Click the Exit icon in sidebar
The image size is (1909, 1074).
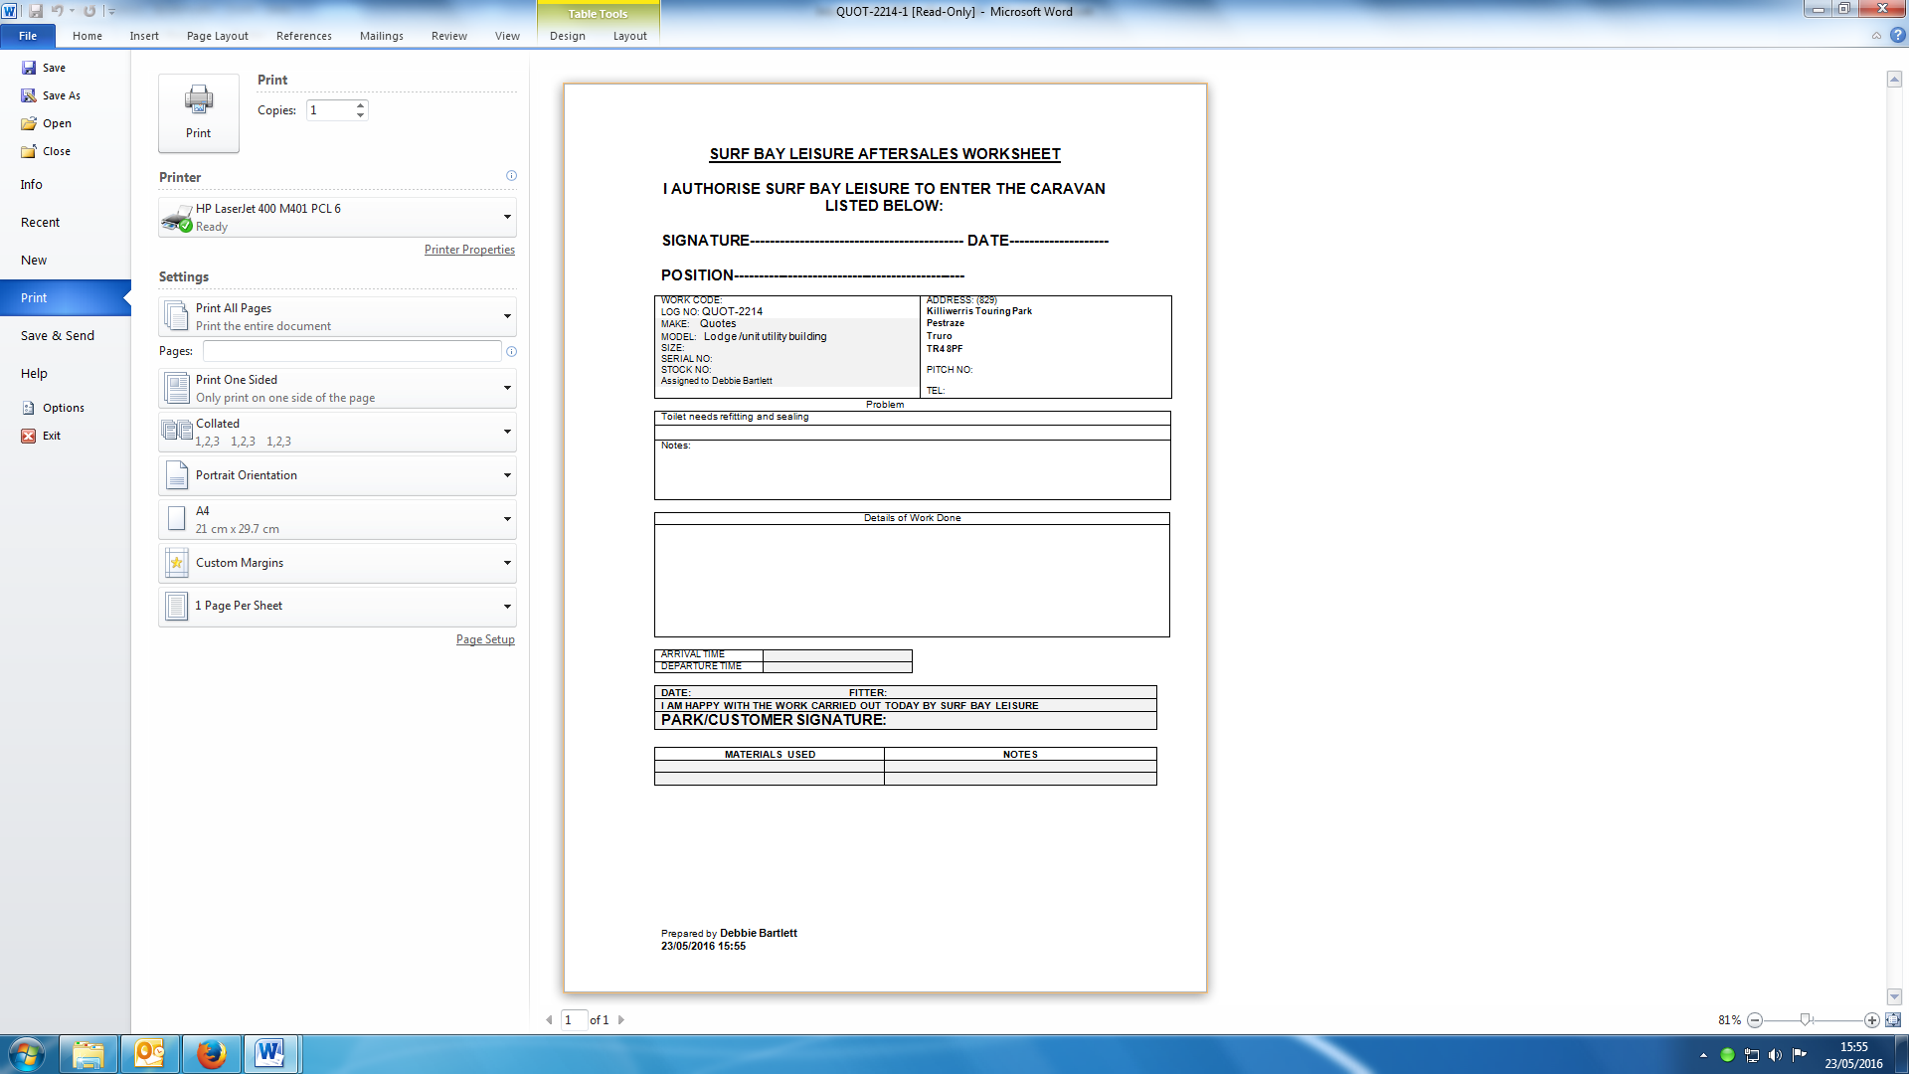coord(29,436)
